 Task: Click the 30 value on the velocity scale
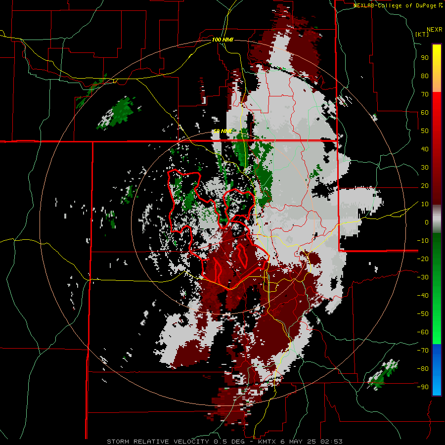tap(425, 168)
